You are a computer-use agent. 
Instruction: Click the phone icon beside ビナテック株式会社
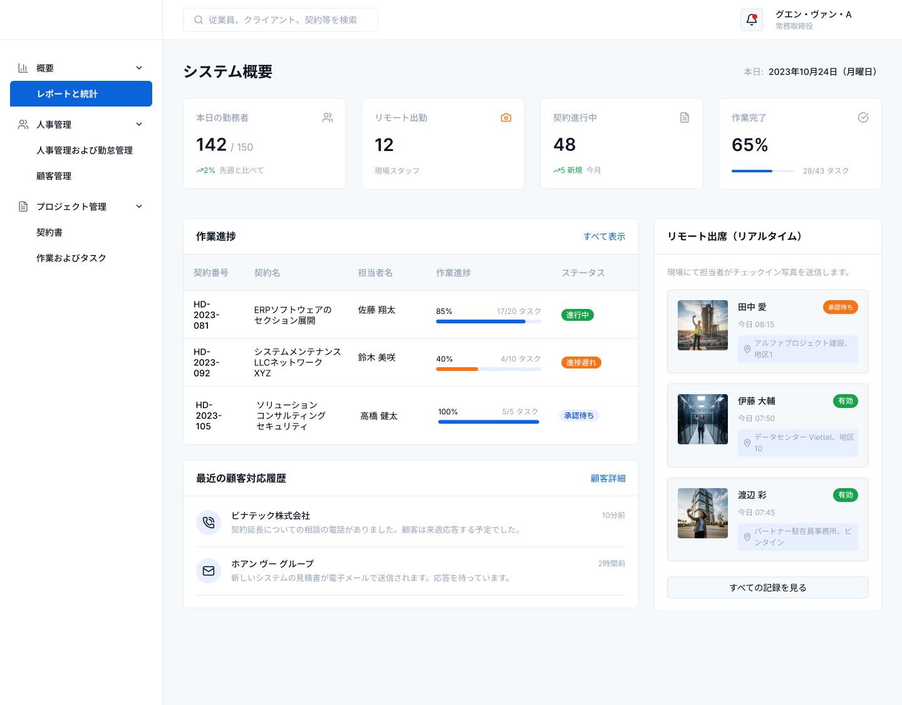(209, 522)
